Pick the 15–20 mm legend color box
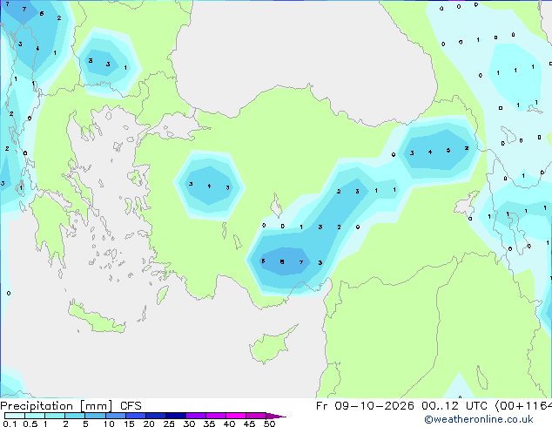 (135, 416)
